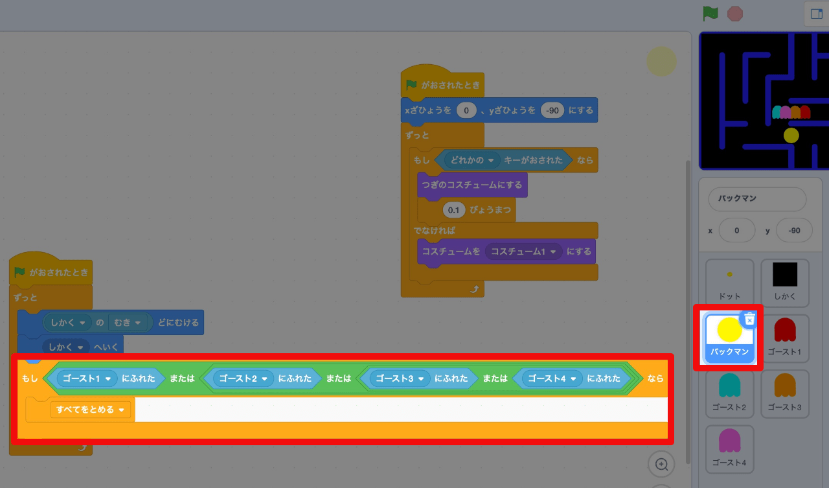Click the びょうまつ wait block label
Viewport: 829px width, 488px height.
tap(490, 210)
